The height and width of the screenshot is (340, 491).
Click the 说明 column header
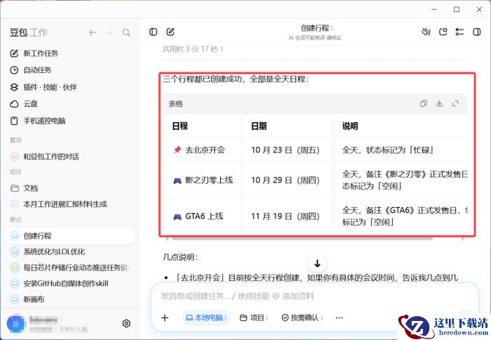point(400,126)
